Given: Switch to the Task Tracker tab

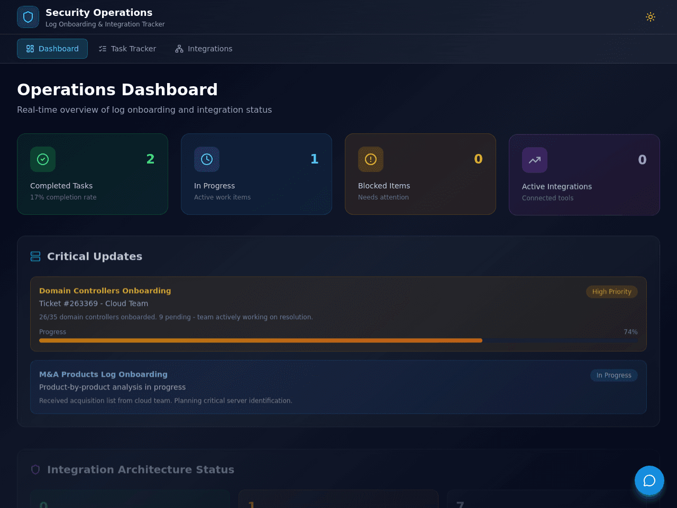Looking at the screenshot, I should (x=127, y=49).
